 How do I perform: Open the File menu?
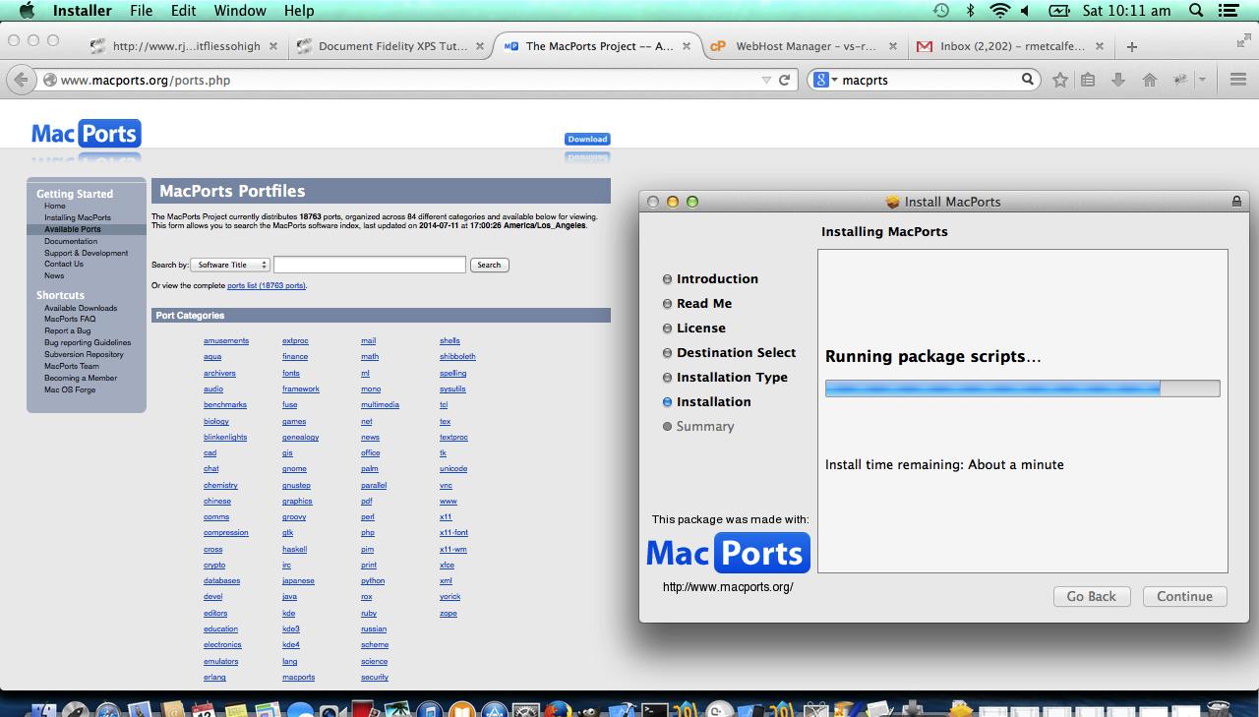pyautogui.click(x=141, y=11)
